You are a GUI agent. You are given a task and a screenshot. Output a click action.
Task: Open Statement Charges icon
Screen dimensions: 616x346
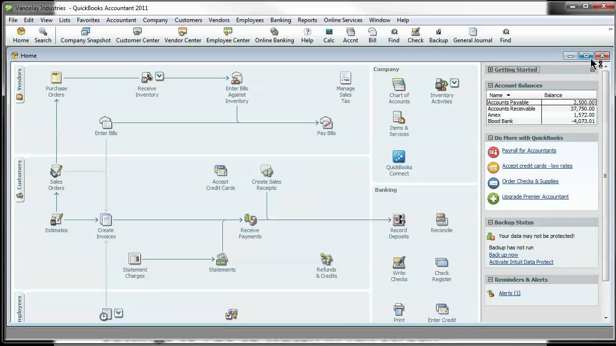[135, 259]
